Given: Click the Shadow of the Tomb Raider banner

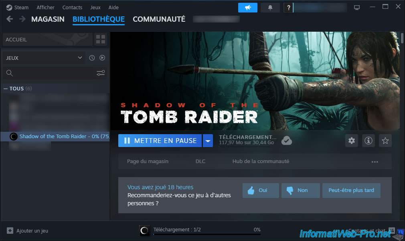Looking at the screenshot, I should 255,81.
